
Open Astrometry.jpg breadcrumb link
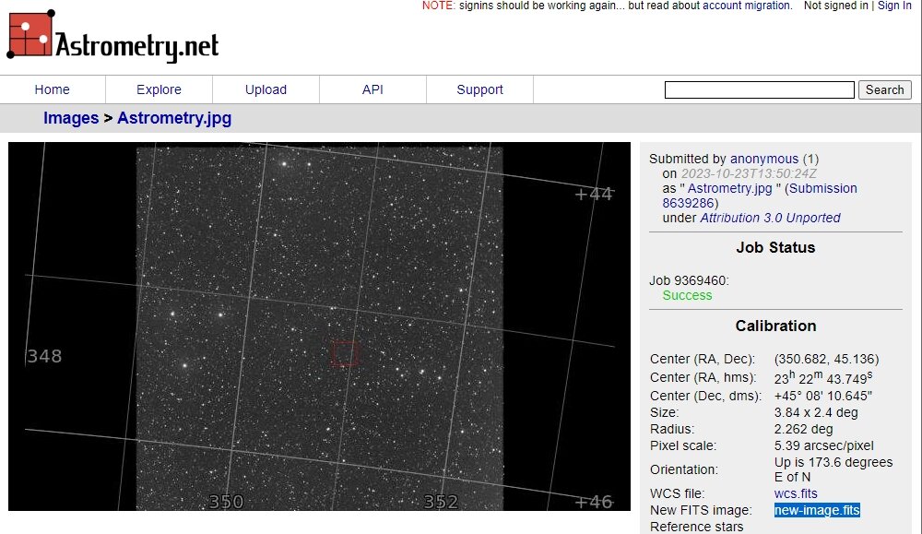pos(174,118)
